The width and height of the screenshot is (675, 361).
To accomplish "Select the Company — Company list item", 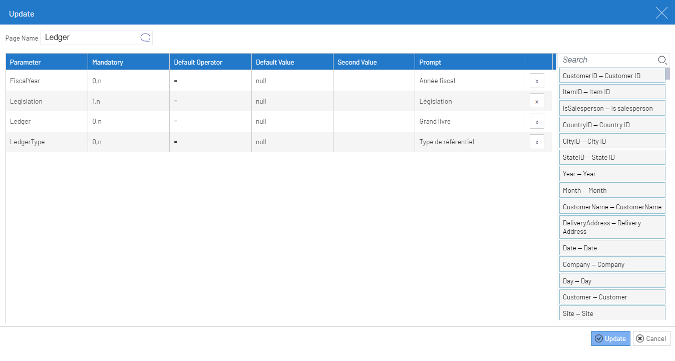I will [612, 264].
